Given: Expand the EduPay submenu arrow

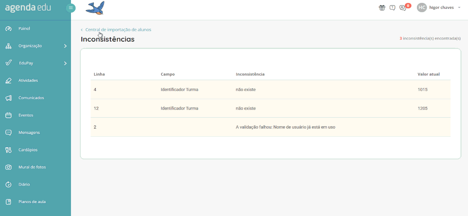Looking at the screenshot, I should pyautogui.click(x=65, y=64).
